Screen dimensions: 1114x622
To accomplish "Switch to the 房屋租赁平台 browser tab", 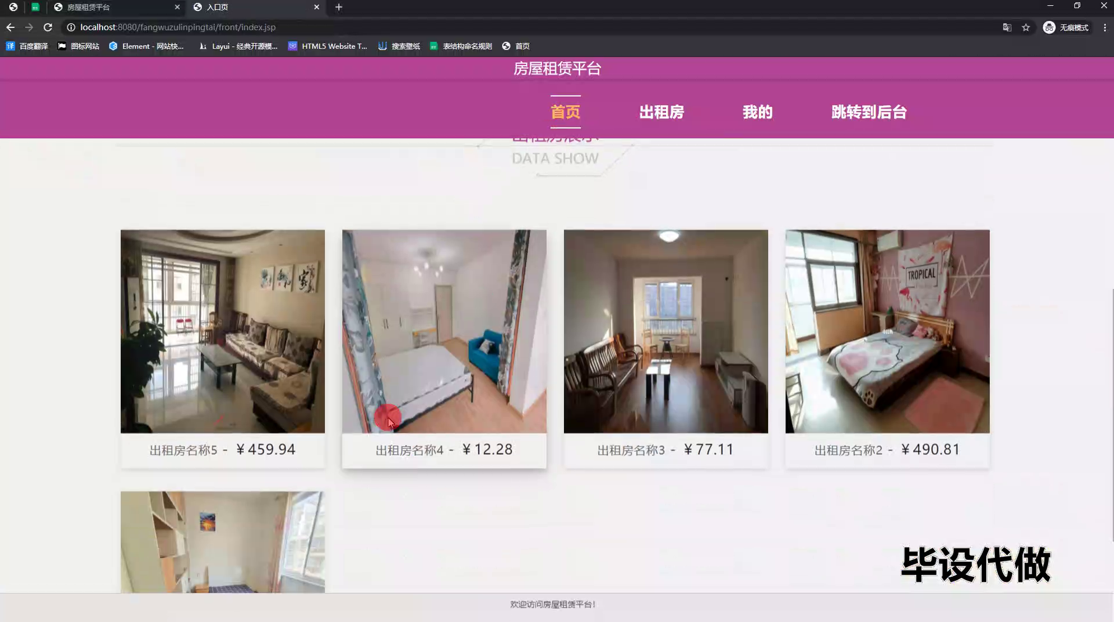I will click(116, 7).
